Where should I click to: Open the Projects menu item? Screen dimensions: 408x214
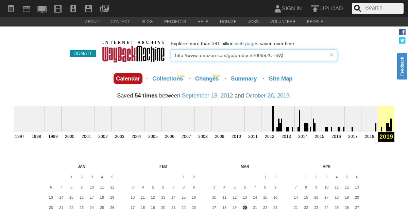click(x=175, y=22)
